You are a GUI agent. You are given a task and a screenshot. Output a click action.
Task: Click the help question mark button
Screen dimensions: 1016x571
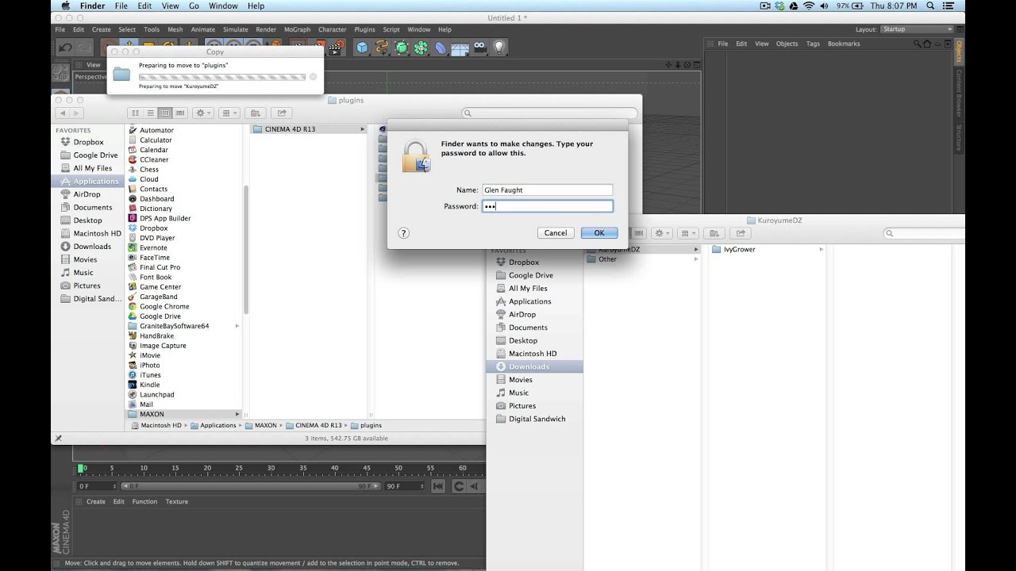[x=403, y=233]
